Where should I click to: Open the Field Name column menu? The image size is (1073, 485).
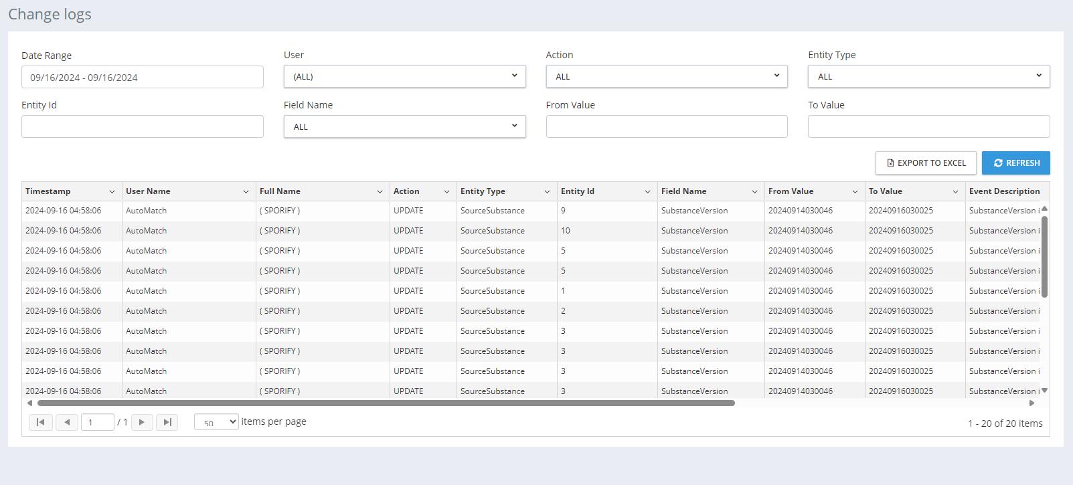click(754, 192)
